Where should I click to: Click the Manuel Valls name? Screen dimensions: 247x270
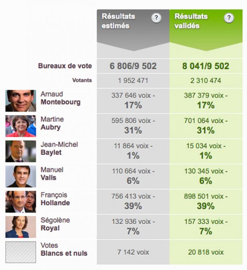[x=52, y=174]
